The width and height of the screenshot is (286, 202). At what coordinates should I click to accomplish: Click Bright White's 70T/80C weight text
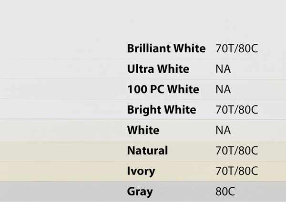236,110
